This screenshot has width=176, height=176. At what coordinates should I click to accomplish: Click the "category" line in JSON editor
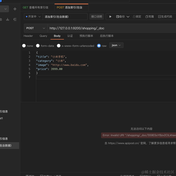pos(51,61)
